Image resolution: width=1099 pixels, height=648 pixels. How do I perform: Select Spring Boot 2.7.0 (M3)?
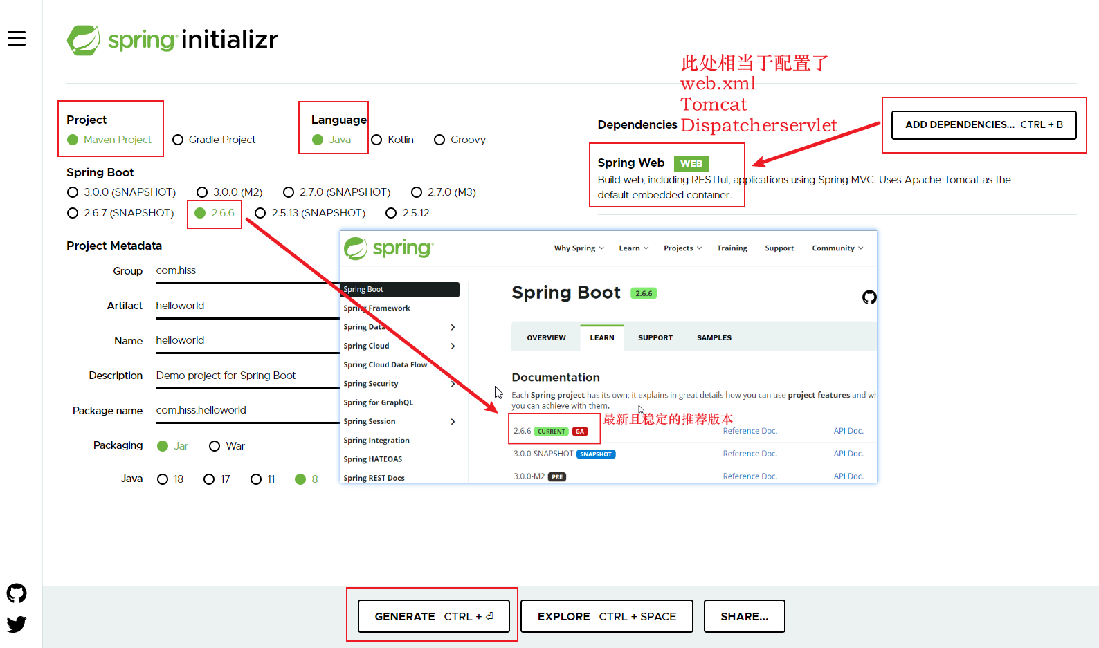(444, 192)
